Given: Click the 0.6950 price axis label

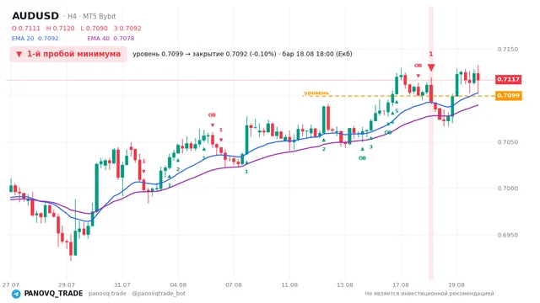Looking at the screenshot, I should coord(508,235).
